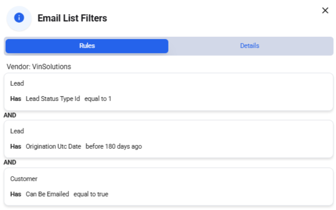Click the Vendor: VinSolutions label
The height and width of the screenshot is (210, 336).
(x=39, y=67)
